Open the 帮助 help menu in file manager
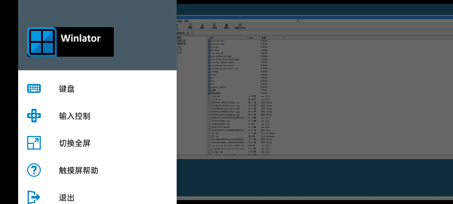 point(186,21)
